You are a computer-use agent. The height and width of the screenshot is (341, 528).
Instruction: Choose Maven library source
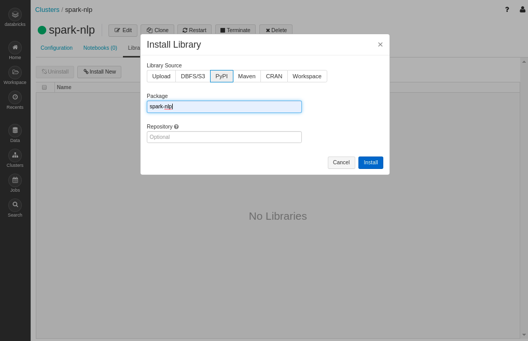pos(247,76)
